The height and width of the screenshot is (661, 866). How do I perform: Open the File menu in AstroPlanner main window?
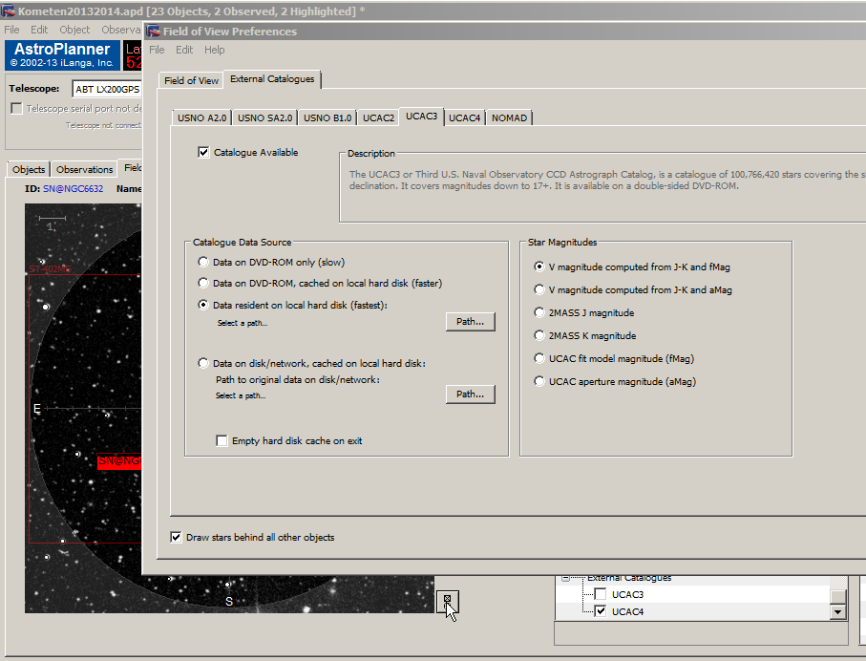tap(11, 30)
